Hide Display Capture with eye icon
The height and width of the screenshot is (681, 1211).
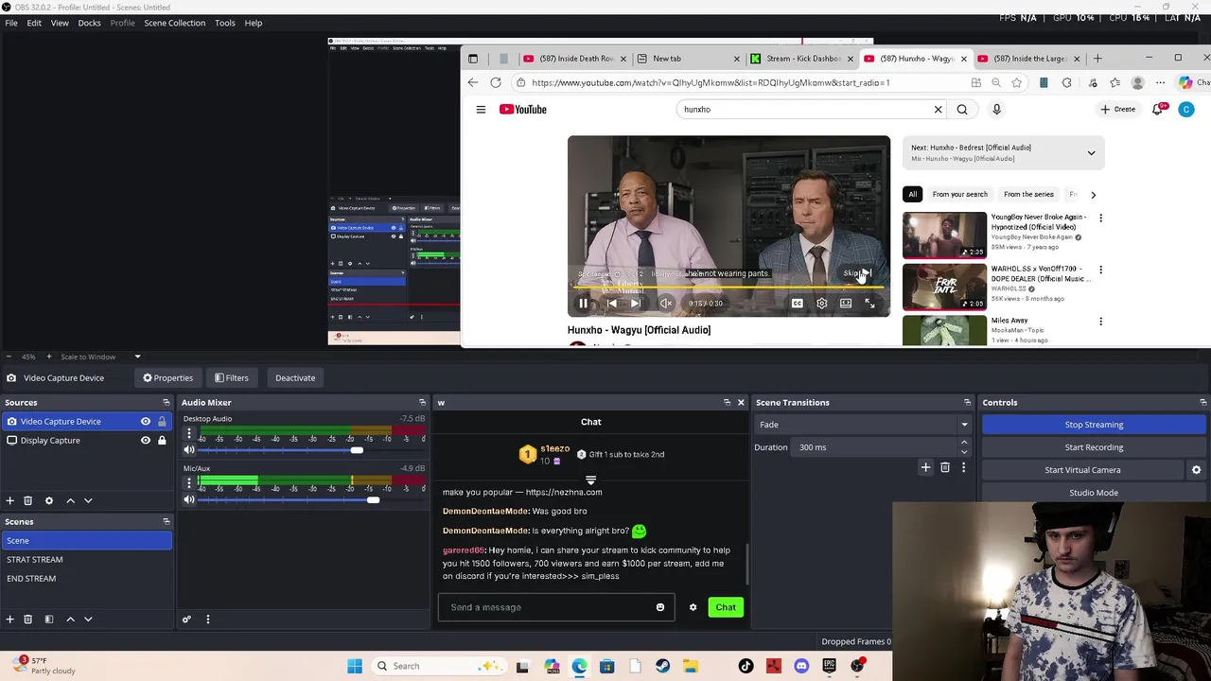146,441
